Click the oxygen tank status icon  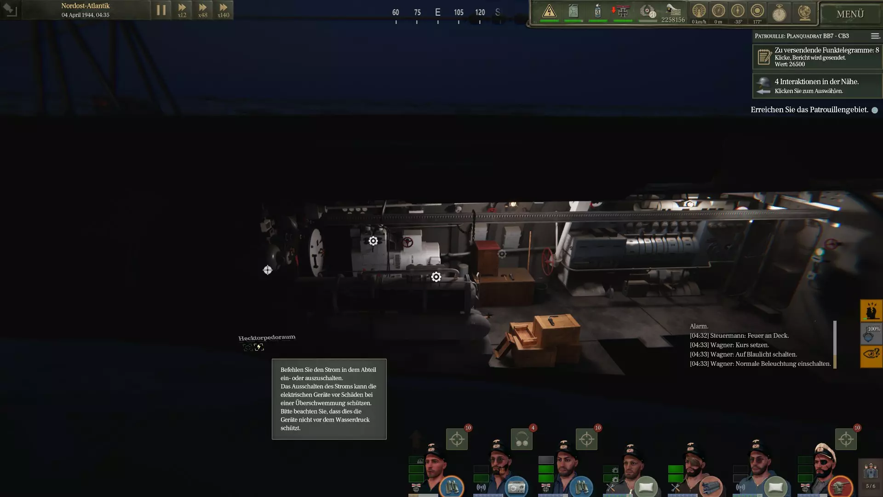click(x=598, y=12)
